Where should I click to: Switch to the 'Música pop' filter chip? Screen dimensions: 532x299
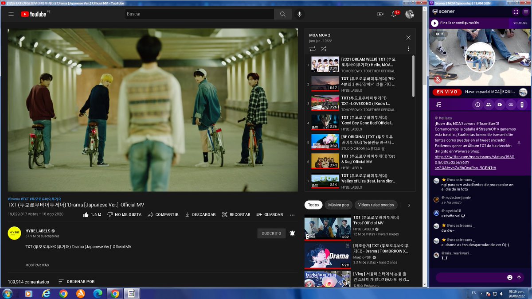[x=338, y=205]
